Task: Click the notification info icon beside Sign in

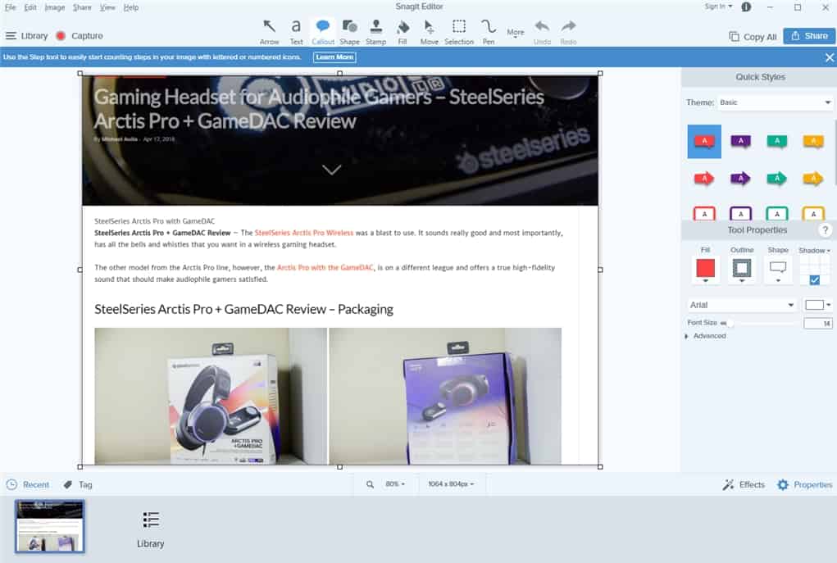Action: pos(746,7)
